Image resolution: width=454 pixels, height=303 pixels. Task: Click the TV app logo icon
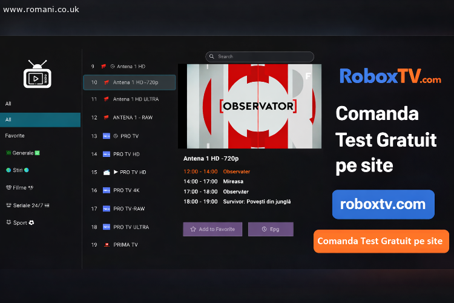tap(38, 74)
